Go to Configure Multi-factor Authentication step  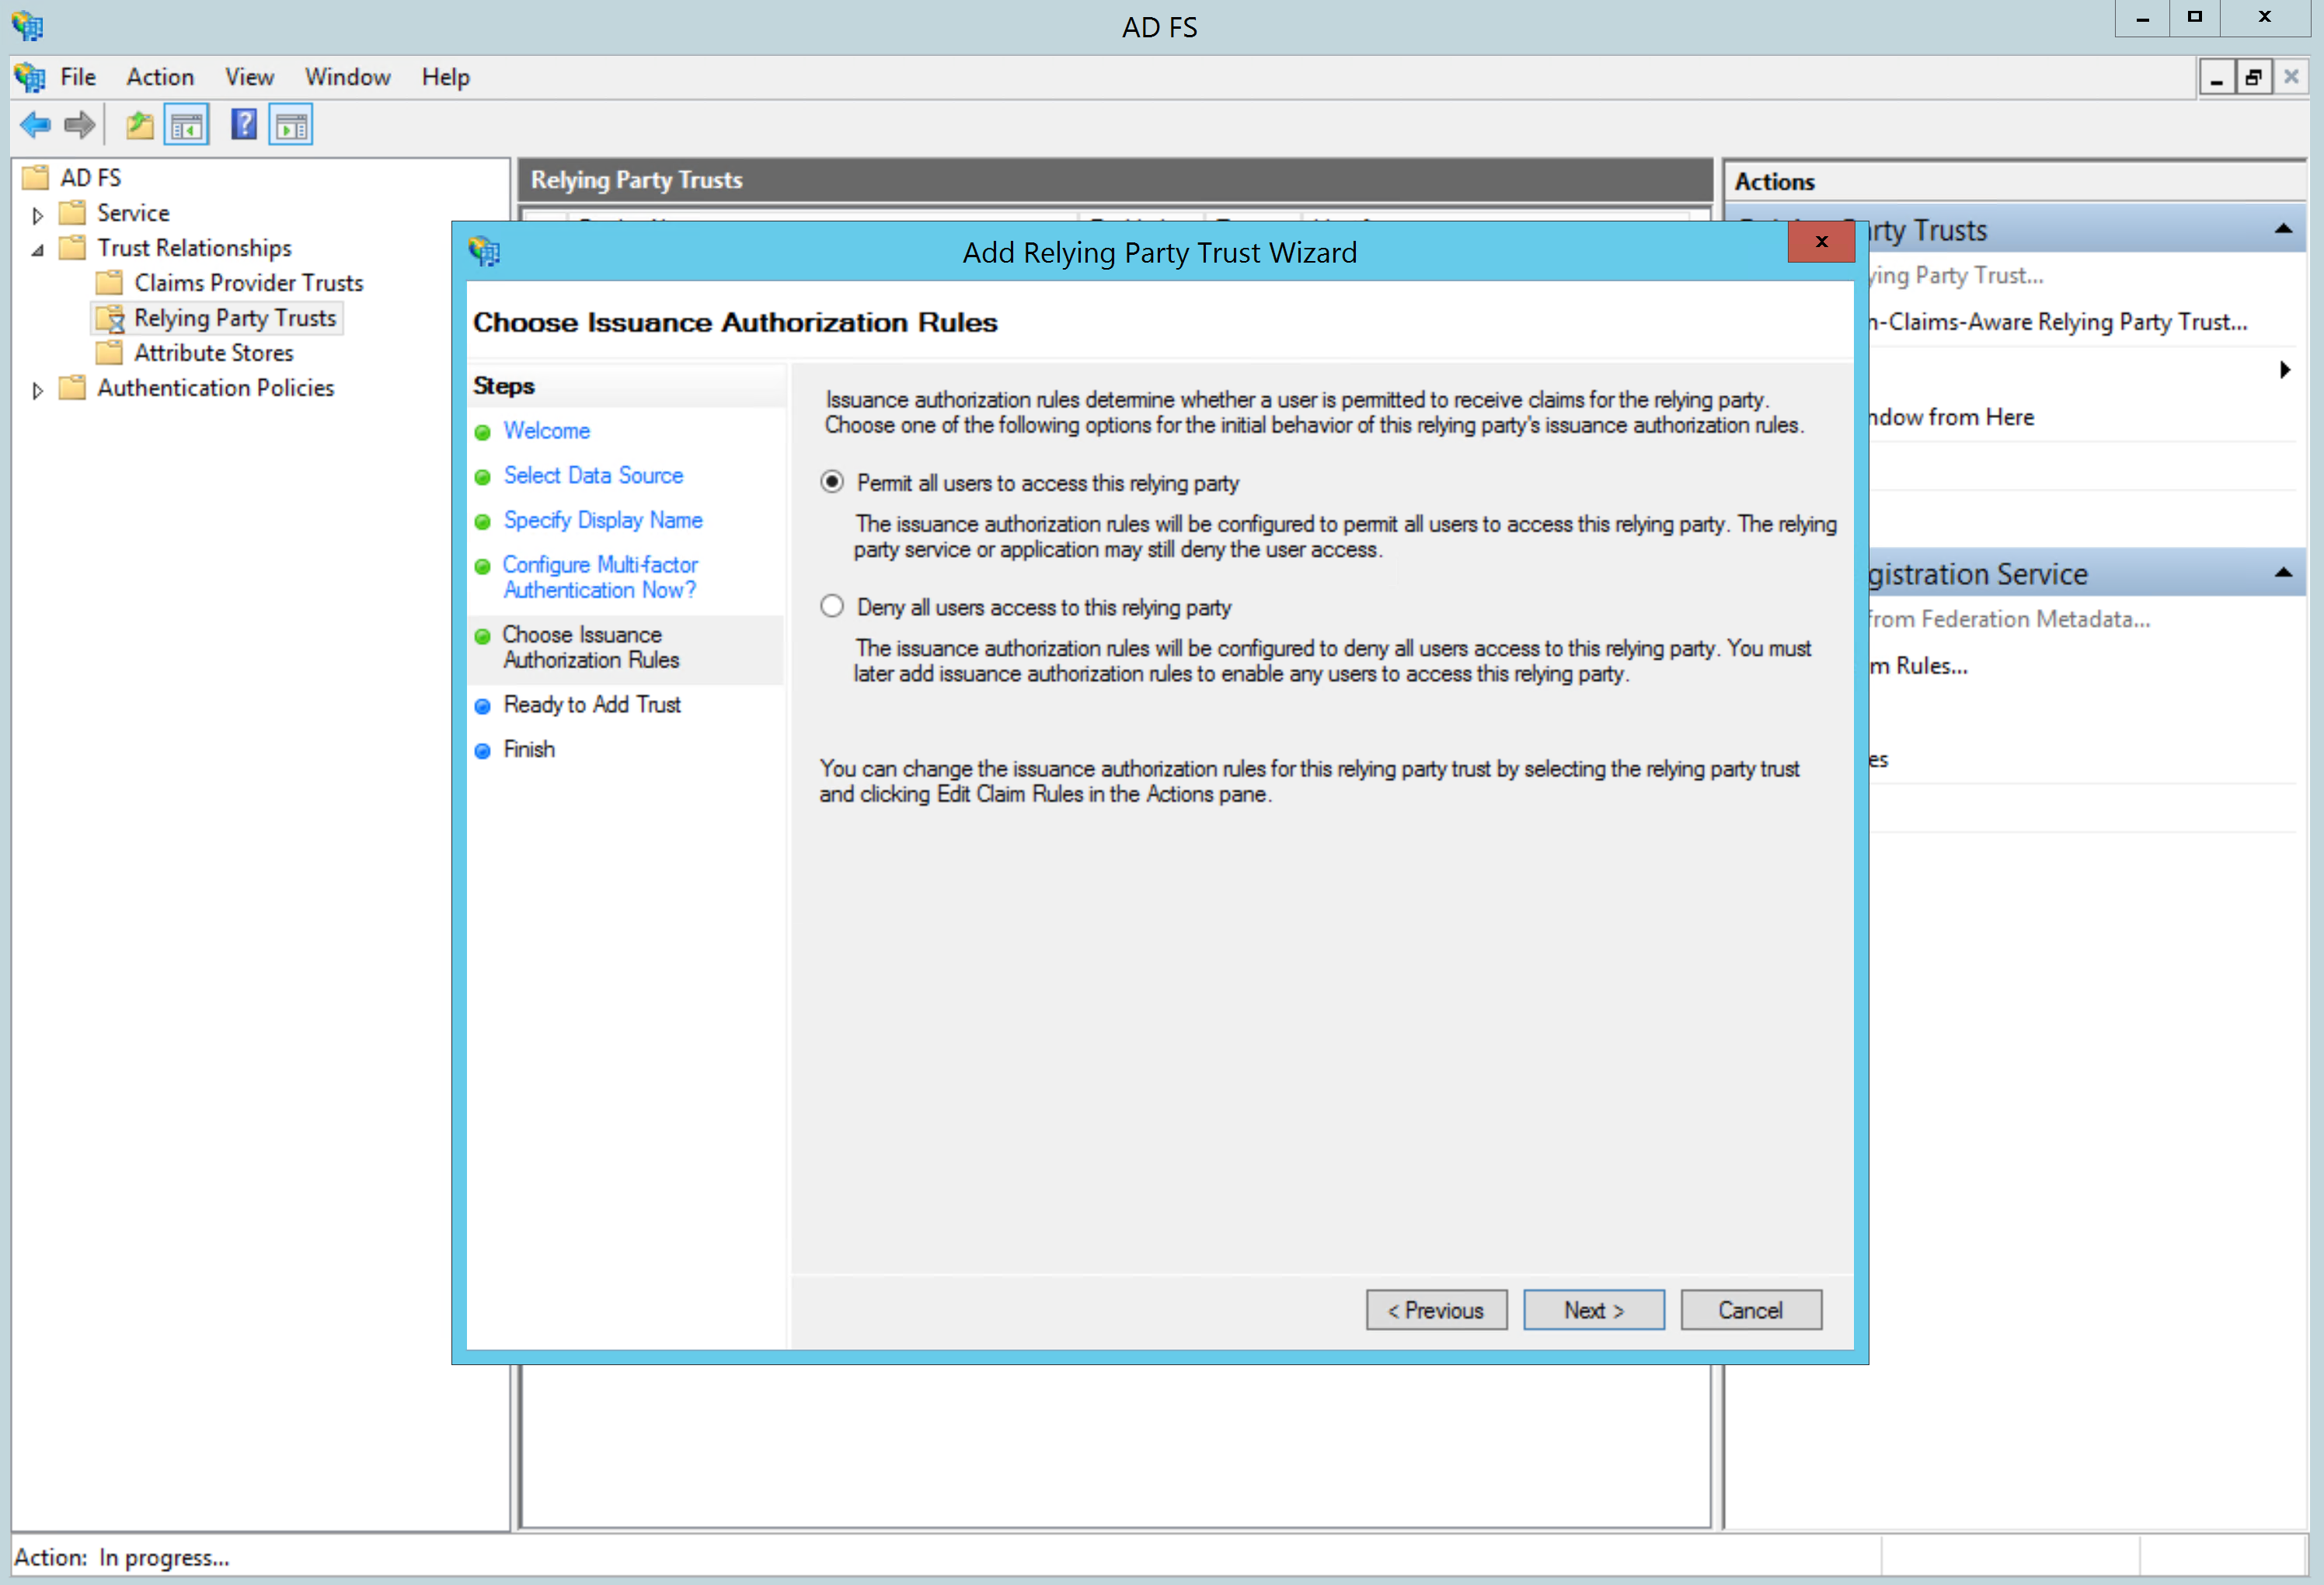(600, 577)
